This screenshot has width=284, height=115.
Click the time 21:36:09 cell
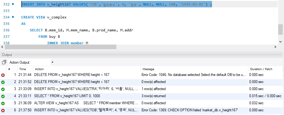coord(25,103)
